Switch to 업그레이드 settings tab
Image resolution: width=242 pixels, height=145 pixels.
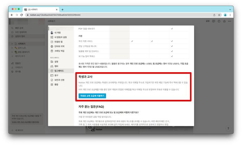coord(59,71)
